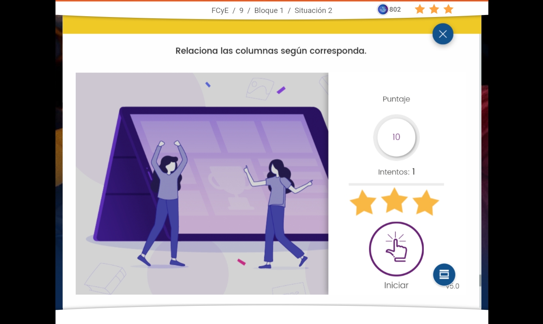Select the last star in the header
The height and width of the screenshot is (324, 543).
[448, 9]
